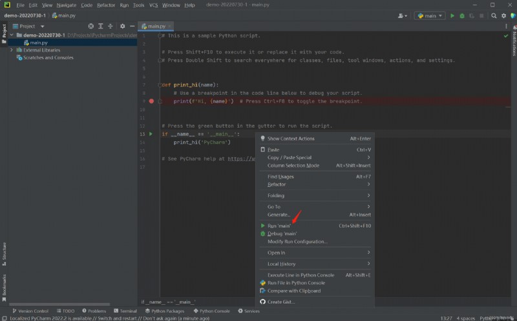This screenshot has height=321, width=517.
Task: Expand External Libraries node
Action: (x=12, y=50)
